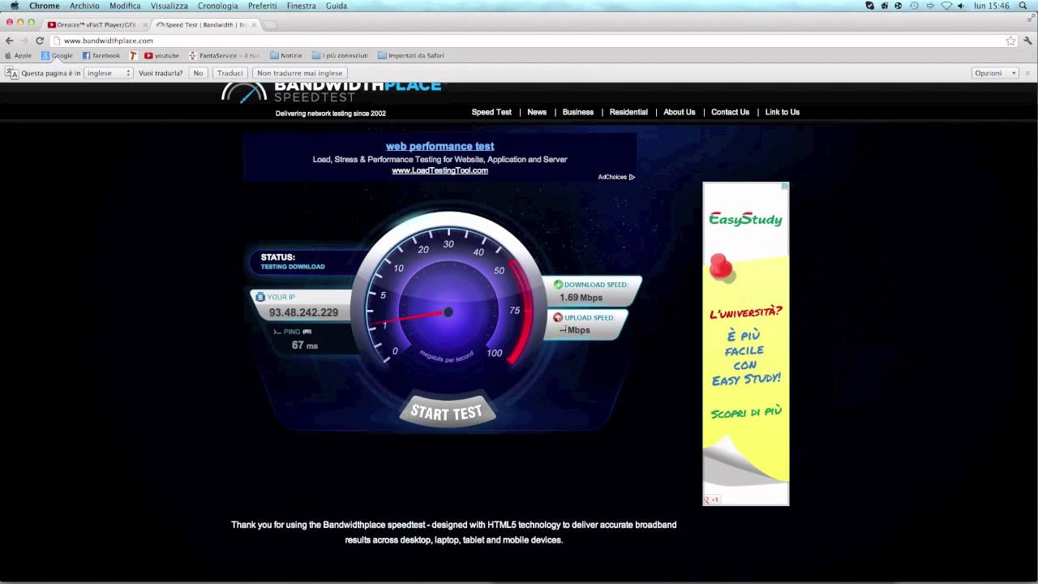The height and width of the screenshot is (584, 1038).
Task: Click the 67 ms ping value
Action: [305, 346]
